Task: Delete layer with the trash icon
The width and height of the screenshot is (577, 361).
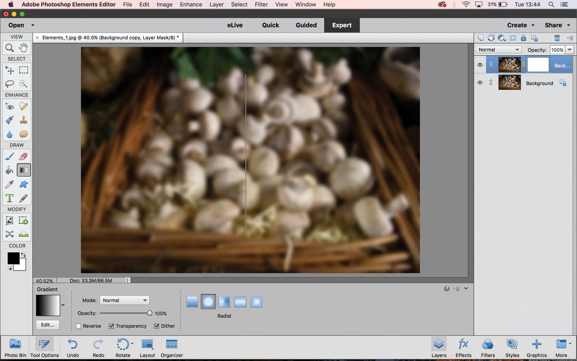Action: pyautogui.click(x=557, y=38)
